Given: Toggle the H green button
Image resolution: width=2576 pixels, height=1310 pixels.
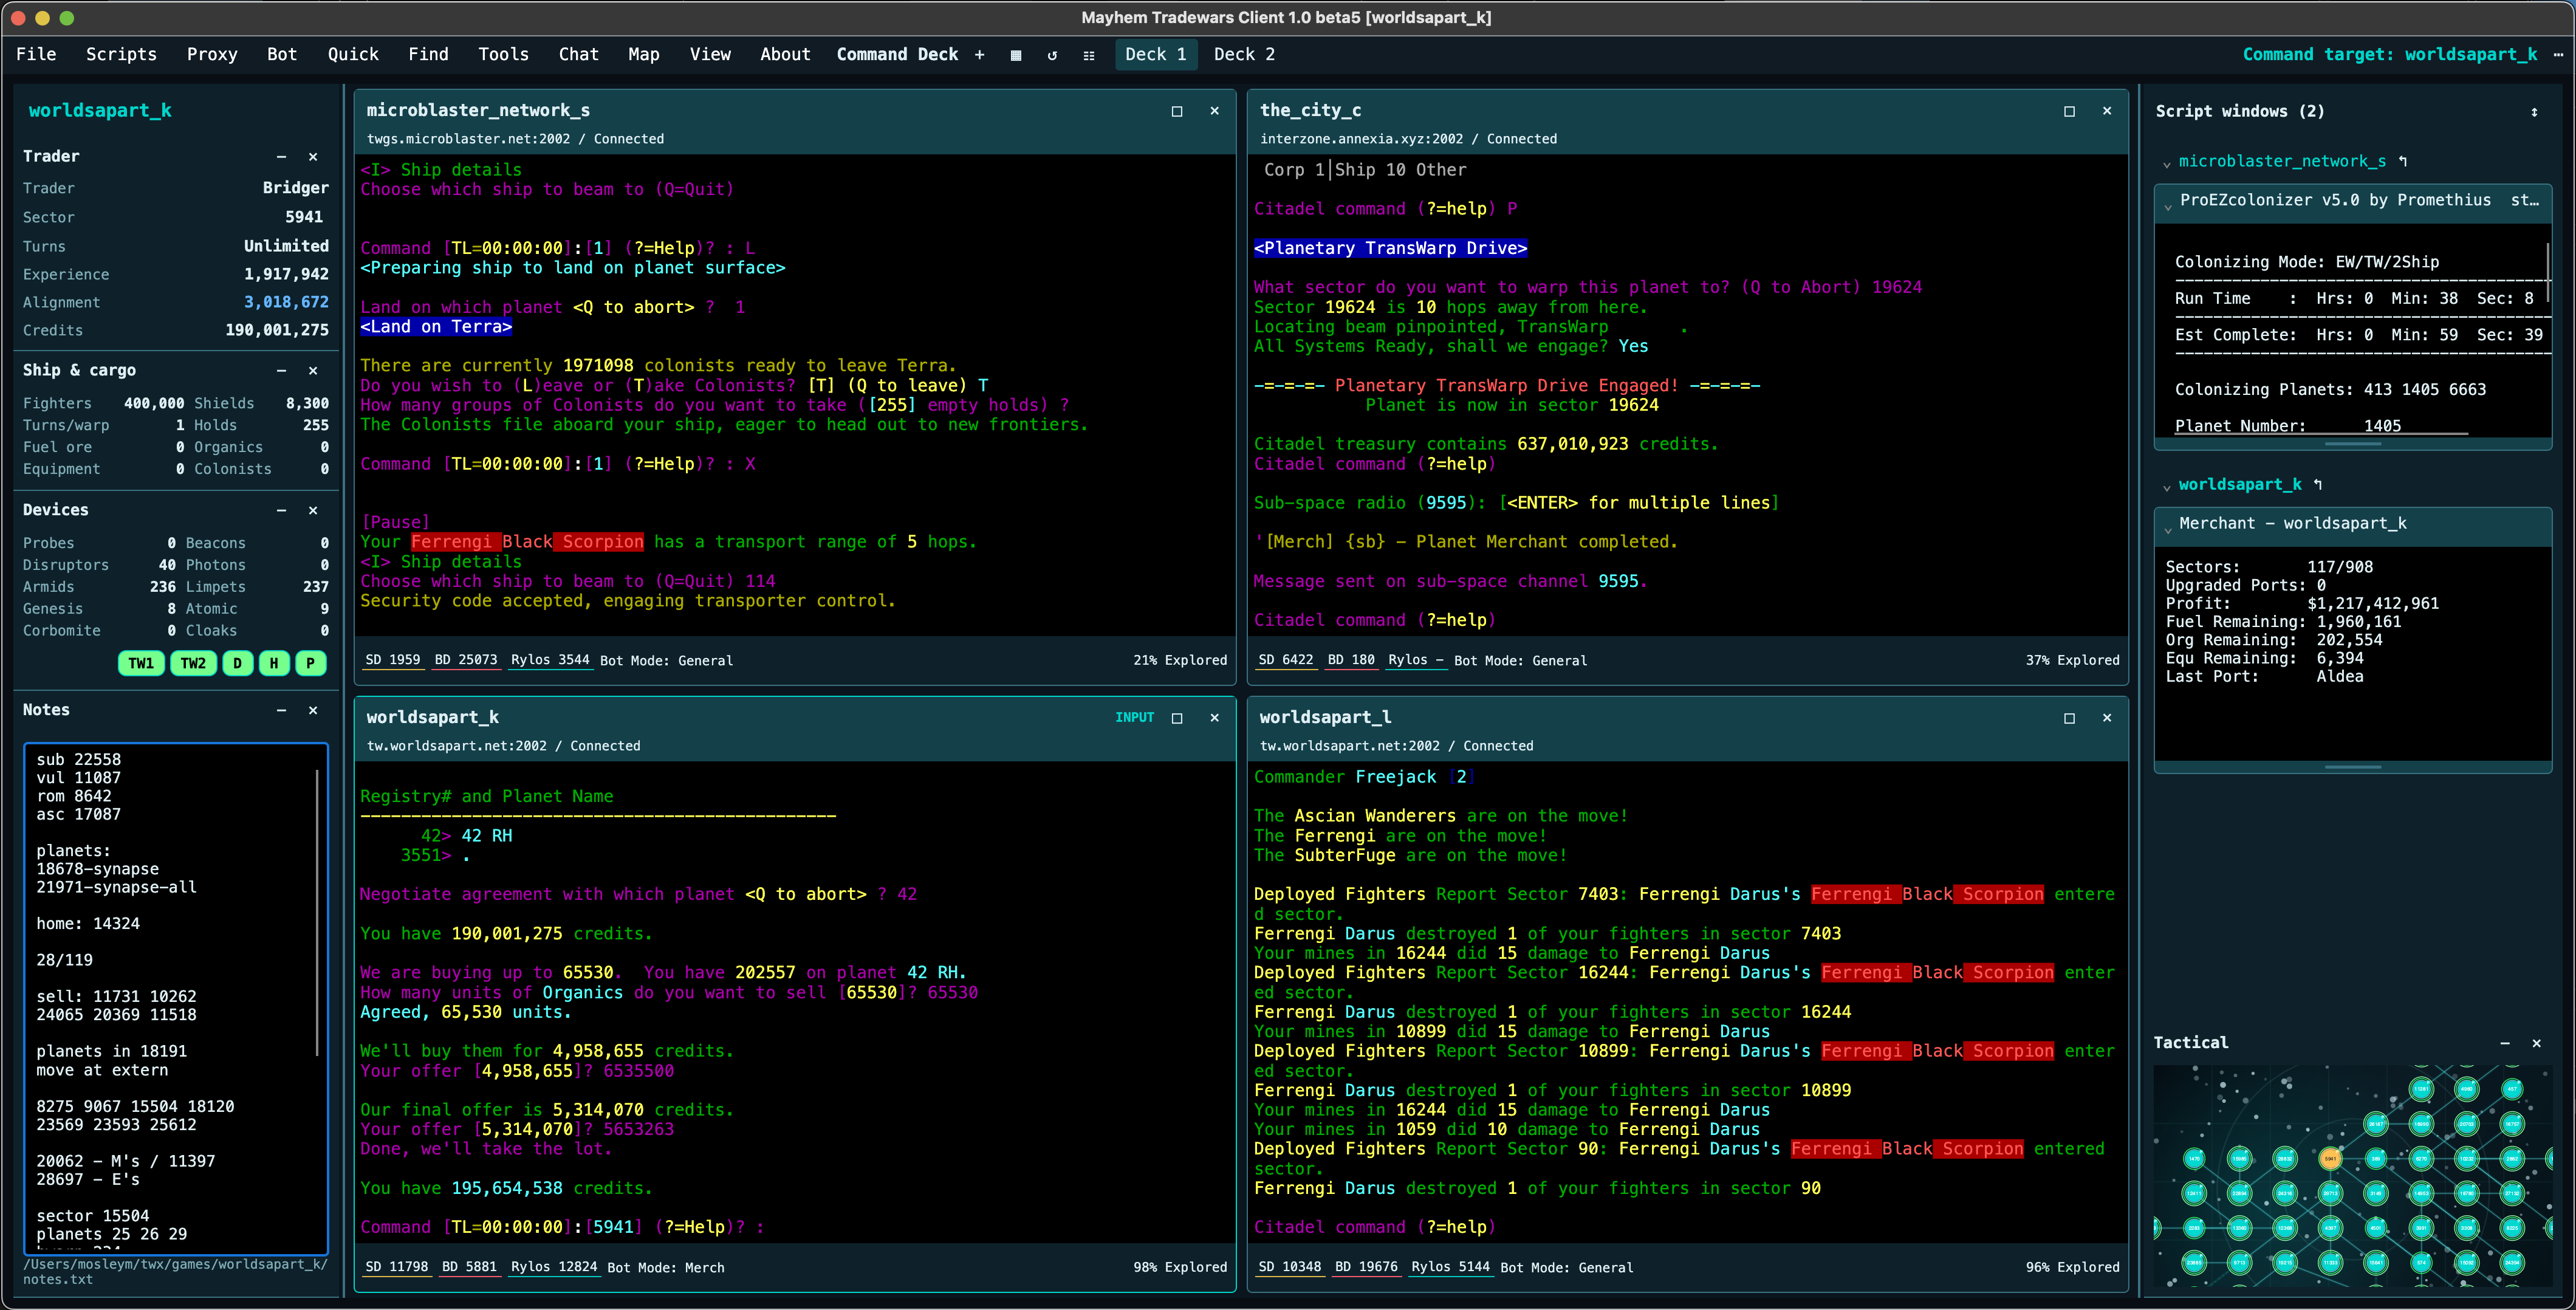Looking at the screenshot, I should click(274, 663).
